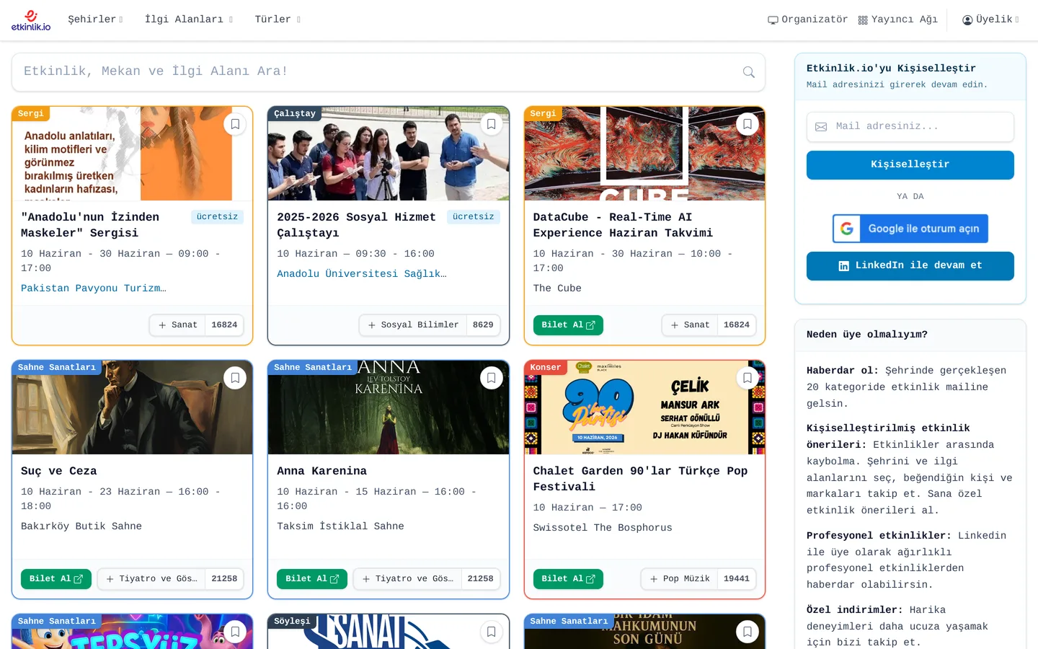
Task: Open the Anna Karenina poster thumbnail
Action: click(x=389, y=407)
